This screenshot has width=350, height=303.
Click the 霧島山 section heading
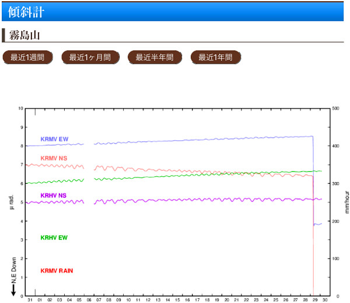(23, 35)
